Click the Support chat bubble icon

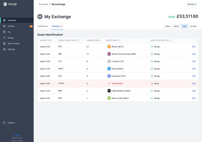pos(4,123)
